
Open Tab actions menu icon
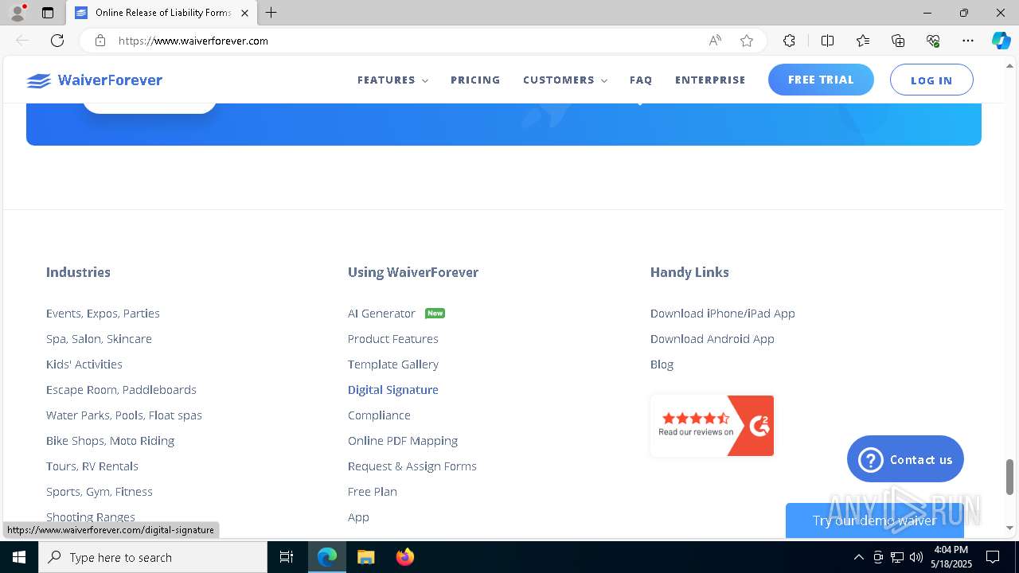coord(48,13)
